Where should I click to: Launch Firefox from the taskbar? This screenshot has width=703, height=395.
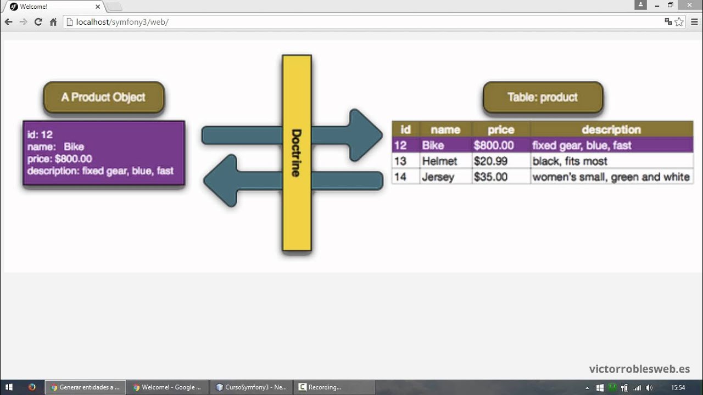[32, 387]
